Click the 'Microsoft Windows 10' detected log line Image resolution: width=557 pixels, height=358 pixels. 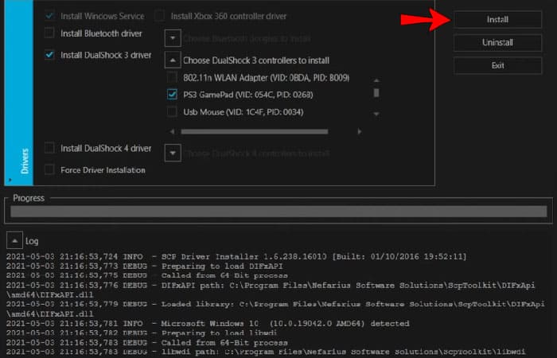(208, 324)
